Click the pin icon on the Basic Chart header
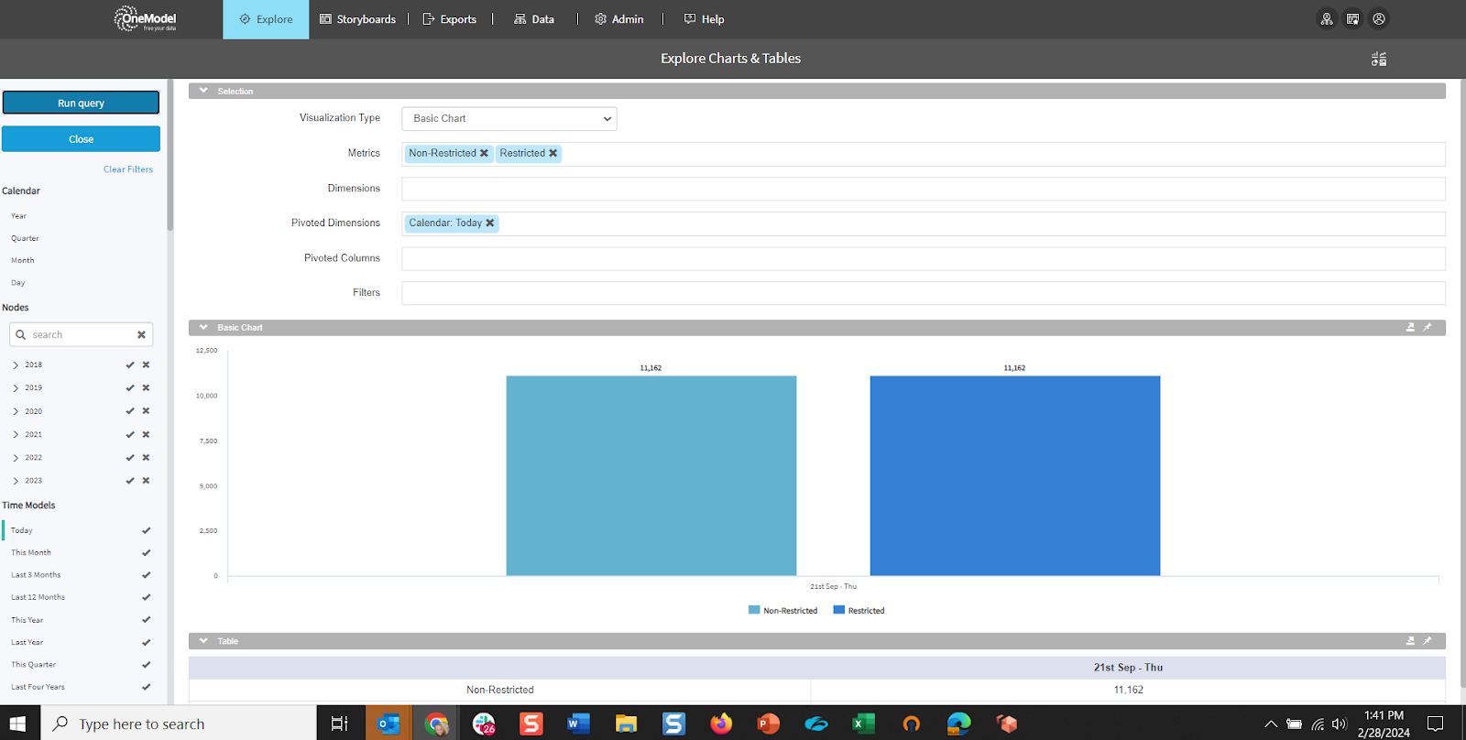This screenshot has height=740, width=1466. (x=1427, y=328)
